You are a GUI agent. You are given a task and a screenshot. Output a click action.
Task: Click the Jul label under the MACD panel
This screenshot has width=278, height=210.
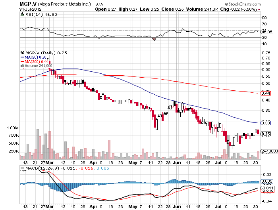pyautogui.click(x=218, y=206)
